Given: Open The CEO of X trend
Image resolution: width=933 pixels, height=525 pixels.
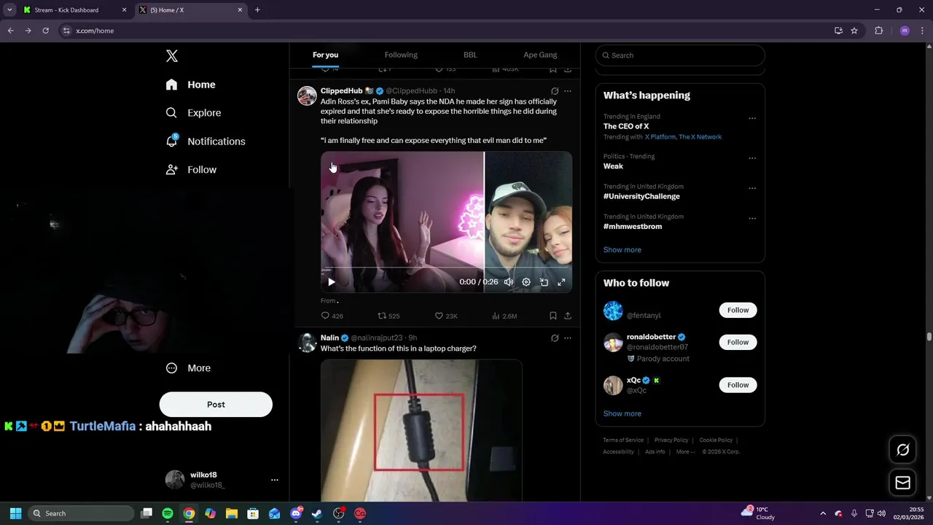Looking at the screenshot, I should 626,126.
